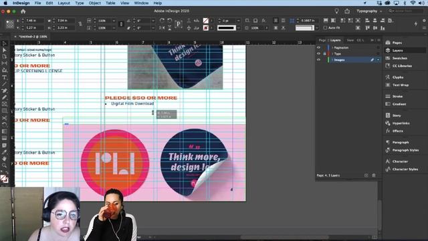Hide the Type layer
Screen dimensions: 428x241
point(318,54)
